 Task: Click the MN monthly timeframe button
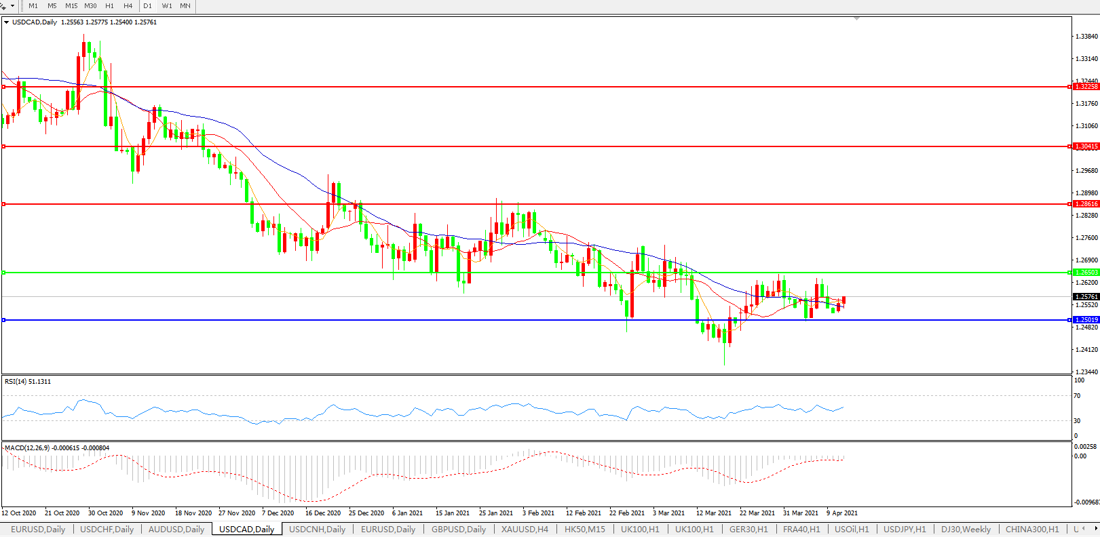[185, 5]
